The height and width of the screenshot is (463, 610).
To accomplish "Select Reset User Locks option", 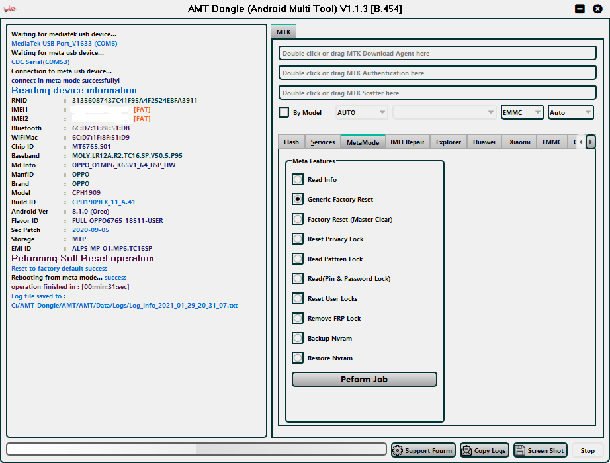I will (298, 298).
